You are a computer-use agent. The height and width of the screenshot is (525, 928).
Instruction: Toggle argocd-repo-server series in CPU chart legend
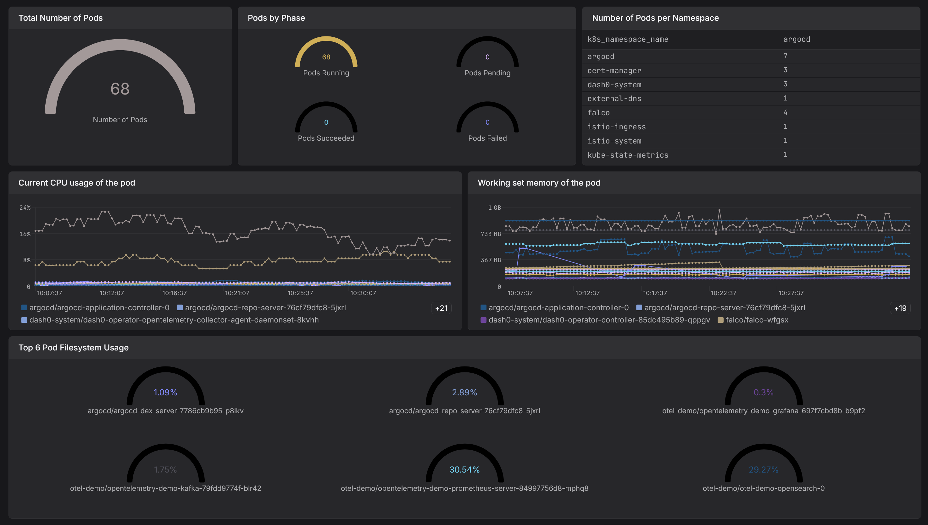265,308
